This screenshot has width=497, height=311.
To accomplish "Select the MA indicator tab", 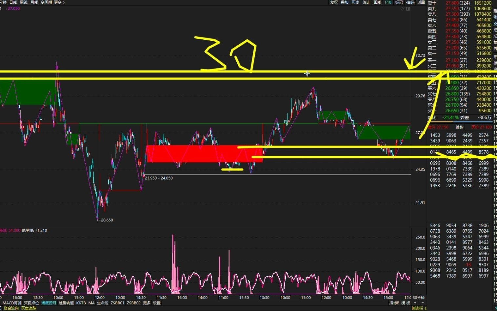I will pyautogui.click(x=91, y=303).
